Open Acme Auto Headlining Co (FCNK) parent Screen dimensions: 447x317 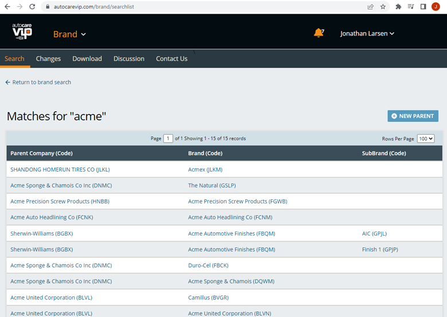[x=52, y=217]
